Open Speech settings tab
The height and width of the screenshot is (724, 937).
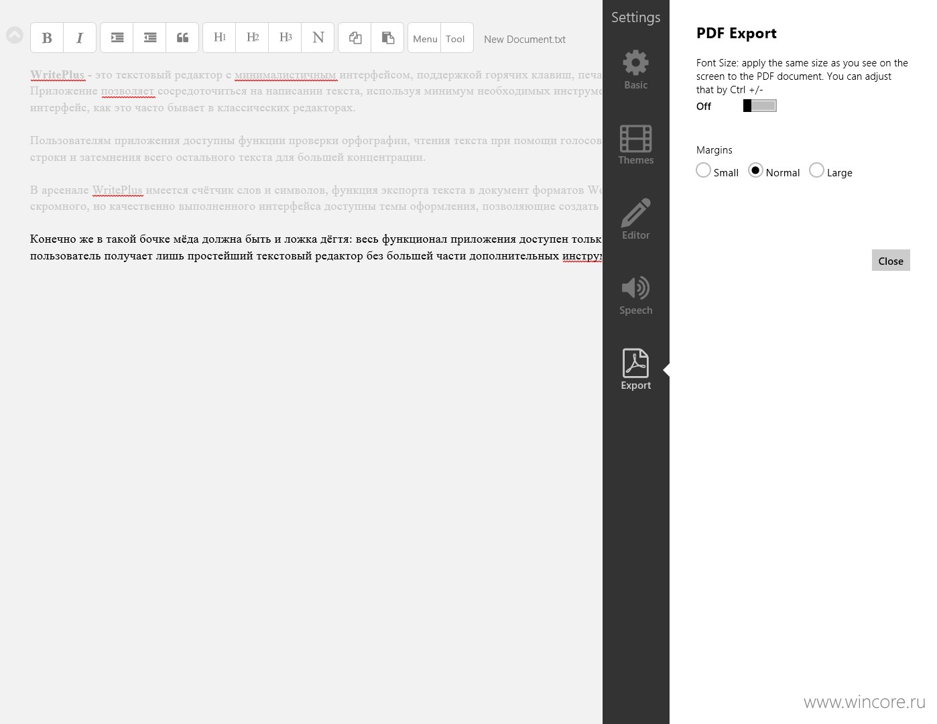pos(635,295)
